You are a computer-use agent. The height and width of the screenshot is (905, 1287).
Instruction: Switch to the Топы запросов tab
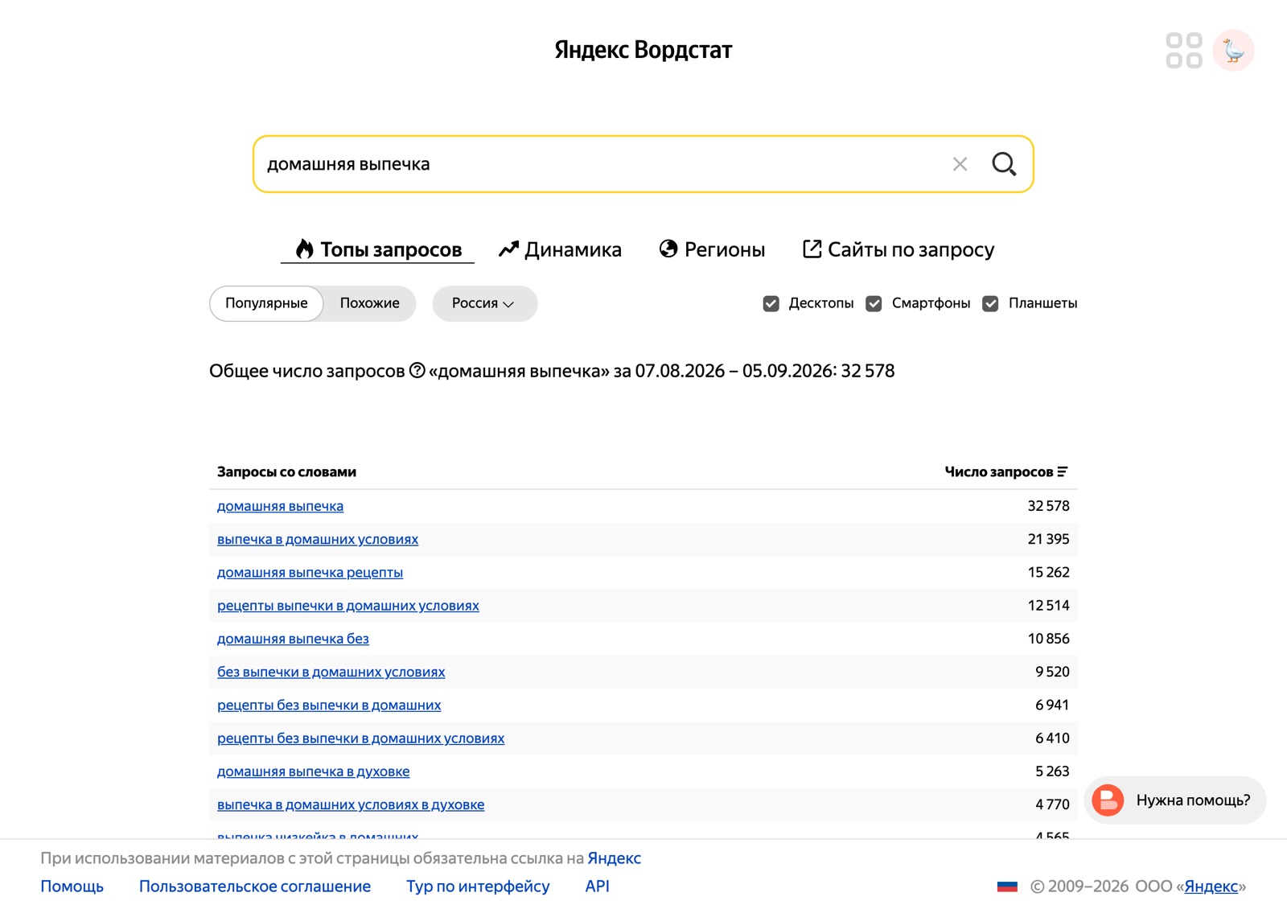(x=377, y=249)
